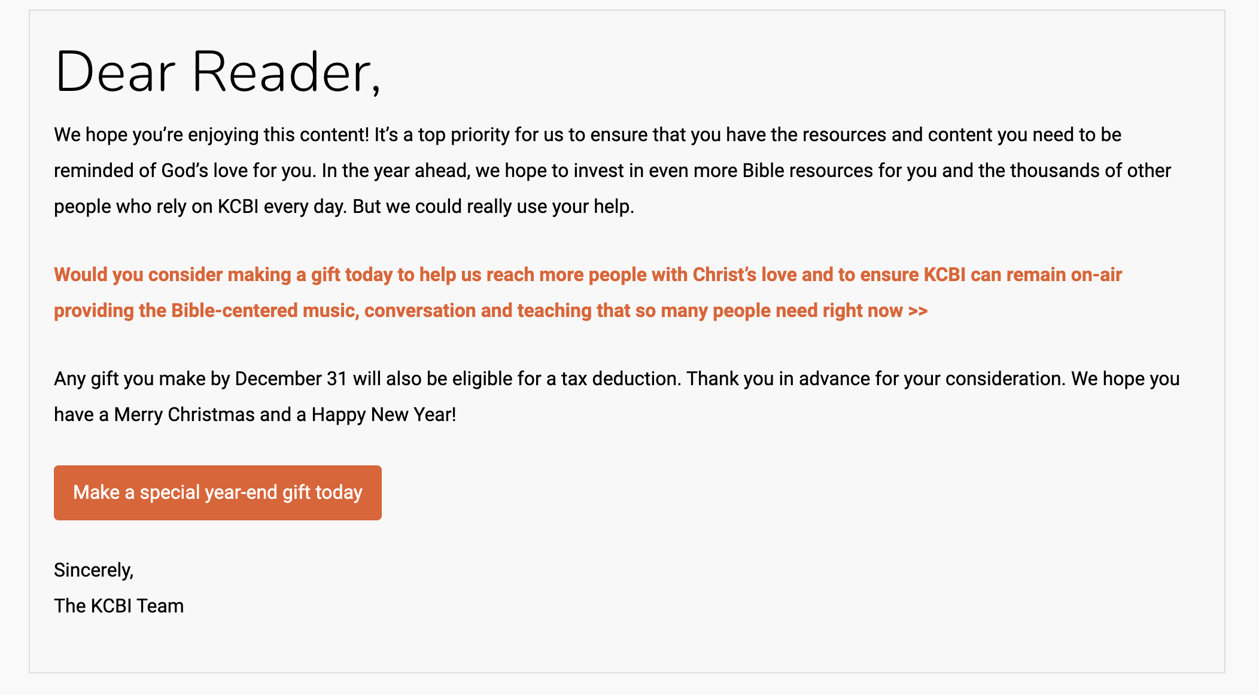Click the 'Dear Reader,' heading

(218, 72)
